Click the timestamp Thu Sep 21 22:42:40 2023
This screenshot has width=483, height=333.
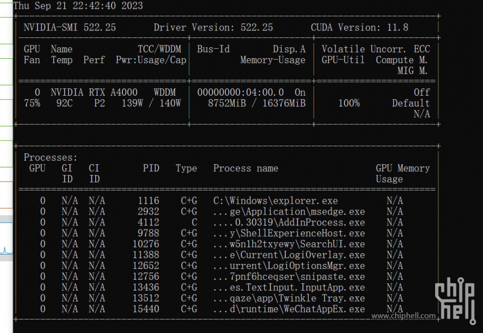[x=78, y=5]
